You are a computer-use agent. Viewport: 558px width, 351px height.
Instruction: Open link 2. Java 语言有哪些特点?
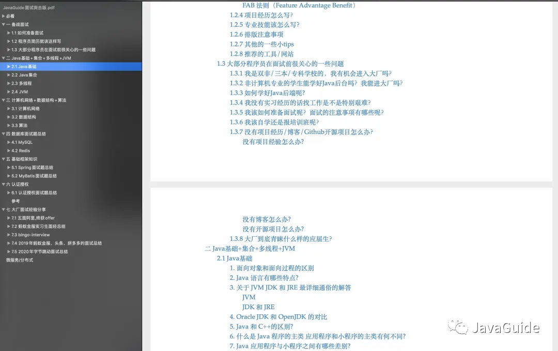click(x=263, y=278)
